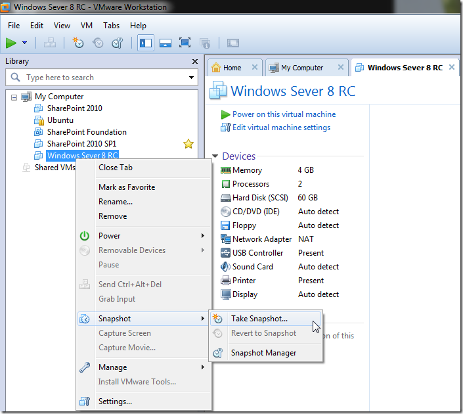Collapse the My Computer tree node
Screen dimensions: 463x414
14,97
